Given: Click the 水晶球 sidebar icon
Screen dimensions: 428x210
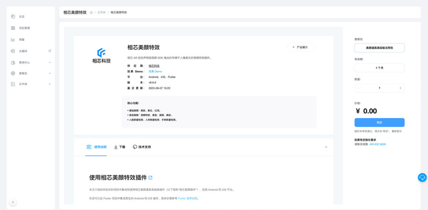Looking at the screenshot, I should click(x=13, y=51).
